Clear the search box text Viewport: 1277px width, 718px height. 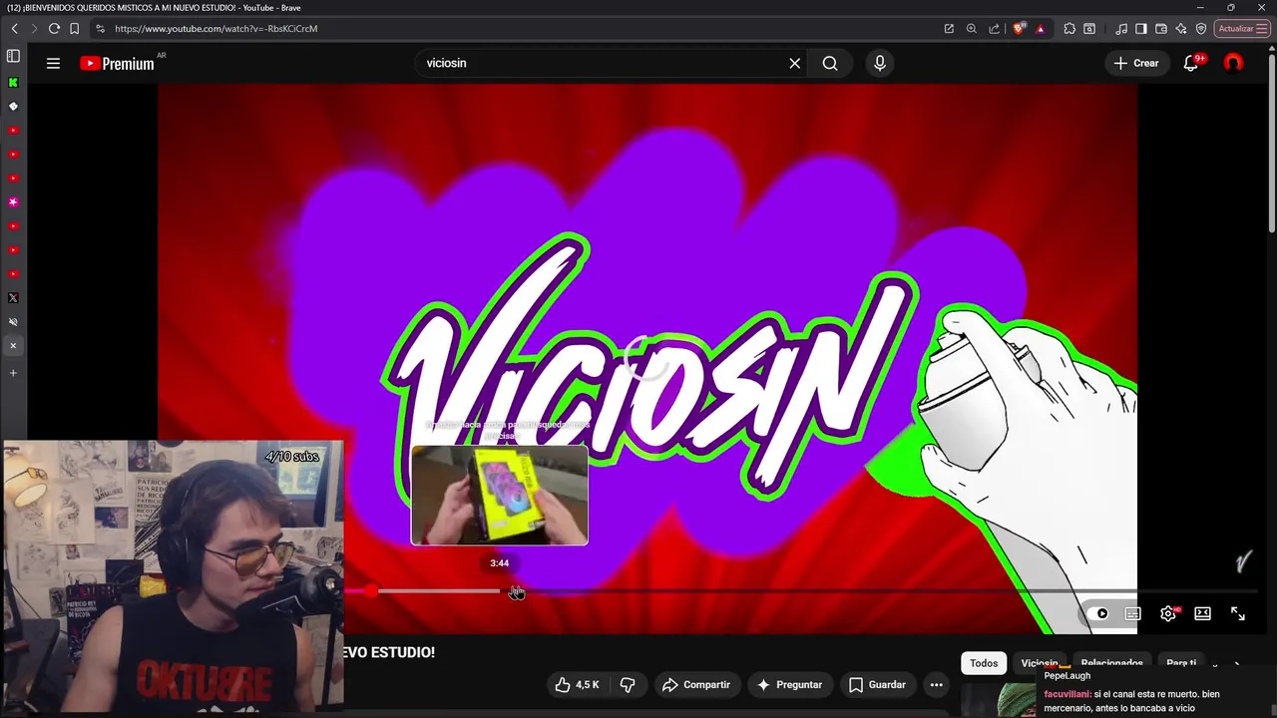[x=794, y=63]
